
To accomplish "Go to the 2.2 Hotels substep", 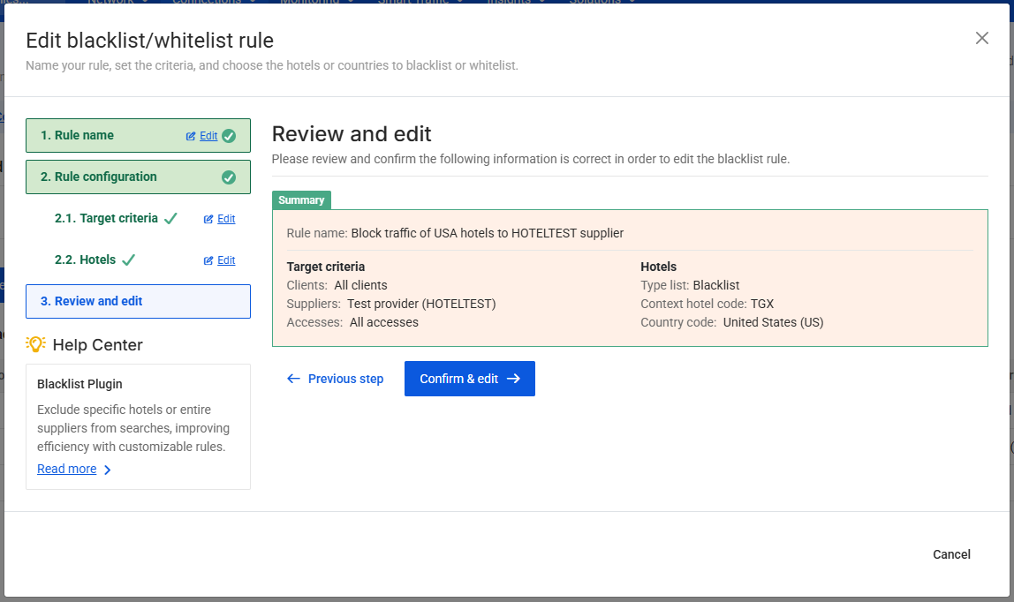I will 85,260.
